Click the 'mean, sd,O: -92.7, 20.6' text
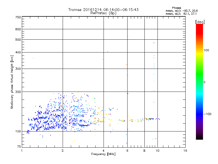This screenshot has height=164, width=218. 181,11
